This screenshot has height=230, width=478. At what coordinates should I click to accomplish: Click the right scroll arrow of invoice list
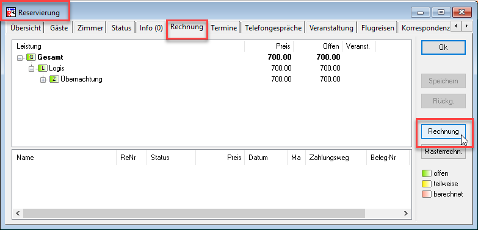405,214
